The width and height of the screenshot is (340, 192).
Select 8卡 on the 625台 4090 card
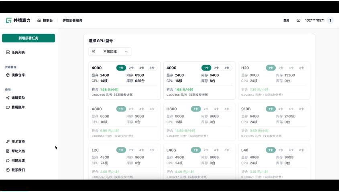pyautogui.click(x=152, y=68)
